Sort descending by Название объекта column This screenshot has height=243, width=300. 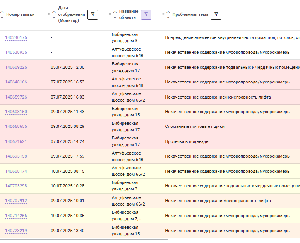point(115,17)
